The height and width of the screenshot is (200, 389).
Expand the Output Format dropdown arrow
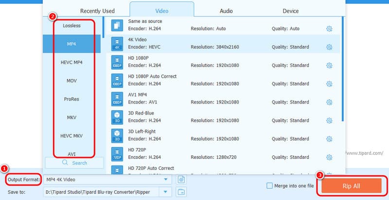(166, 180)
